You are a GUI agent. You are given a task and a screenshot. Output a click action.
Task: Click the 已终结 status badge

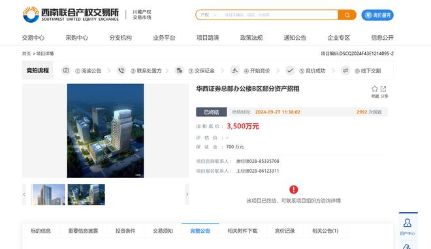tap(212, 112)
